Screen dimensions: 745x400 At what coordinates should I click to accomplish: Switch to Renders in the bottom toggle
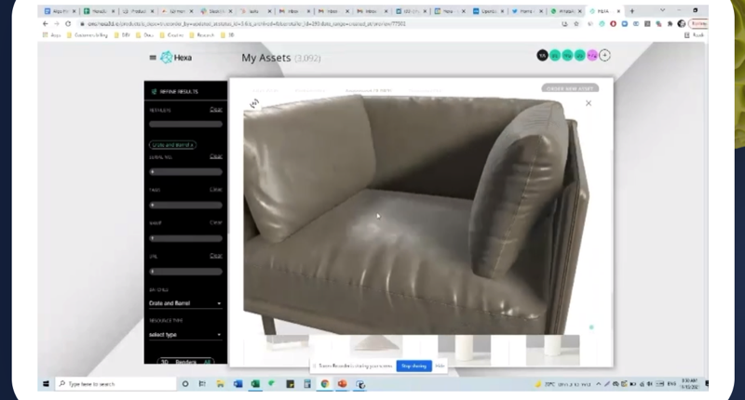(x=185, y=362)
